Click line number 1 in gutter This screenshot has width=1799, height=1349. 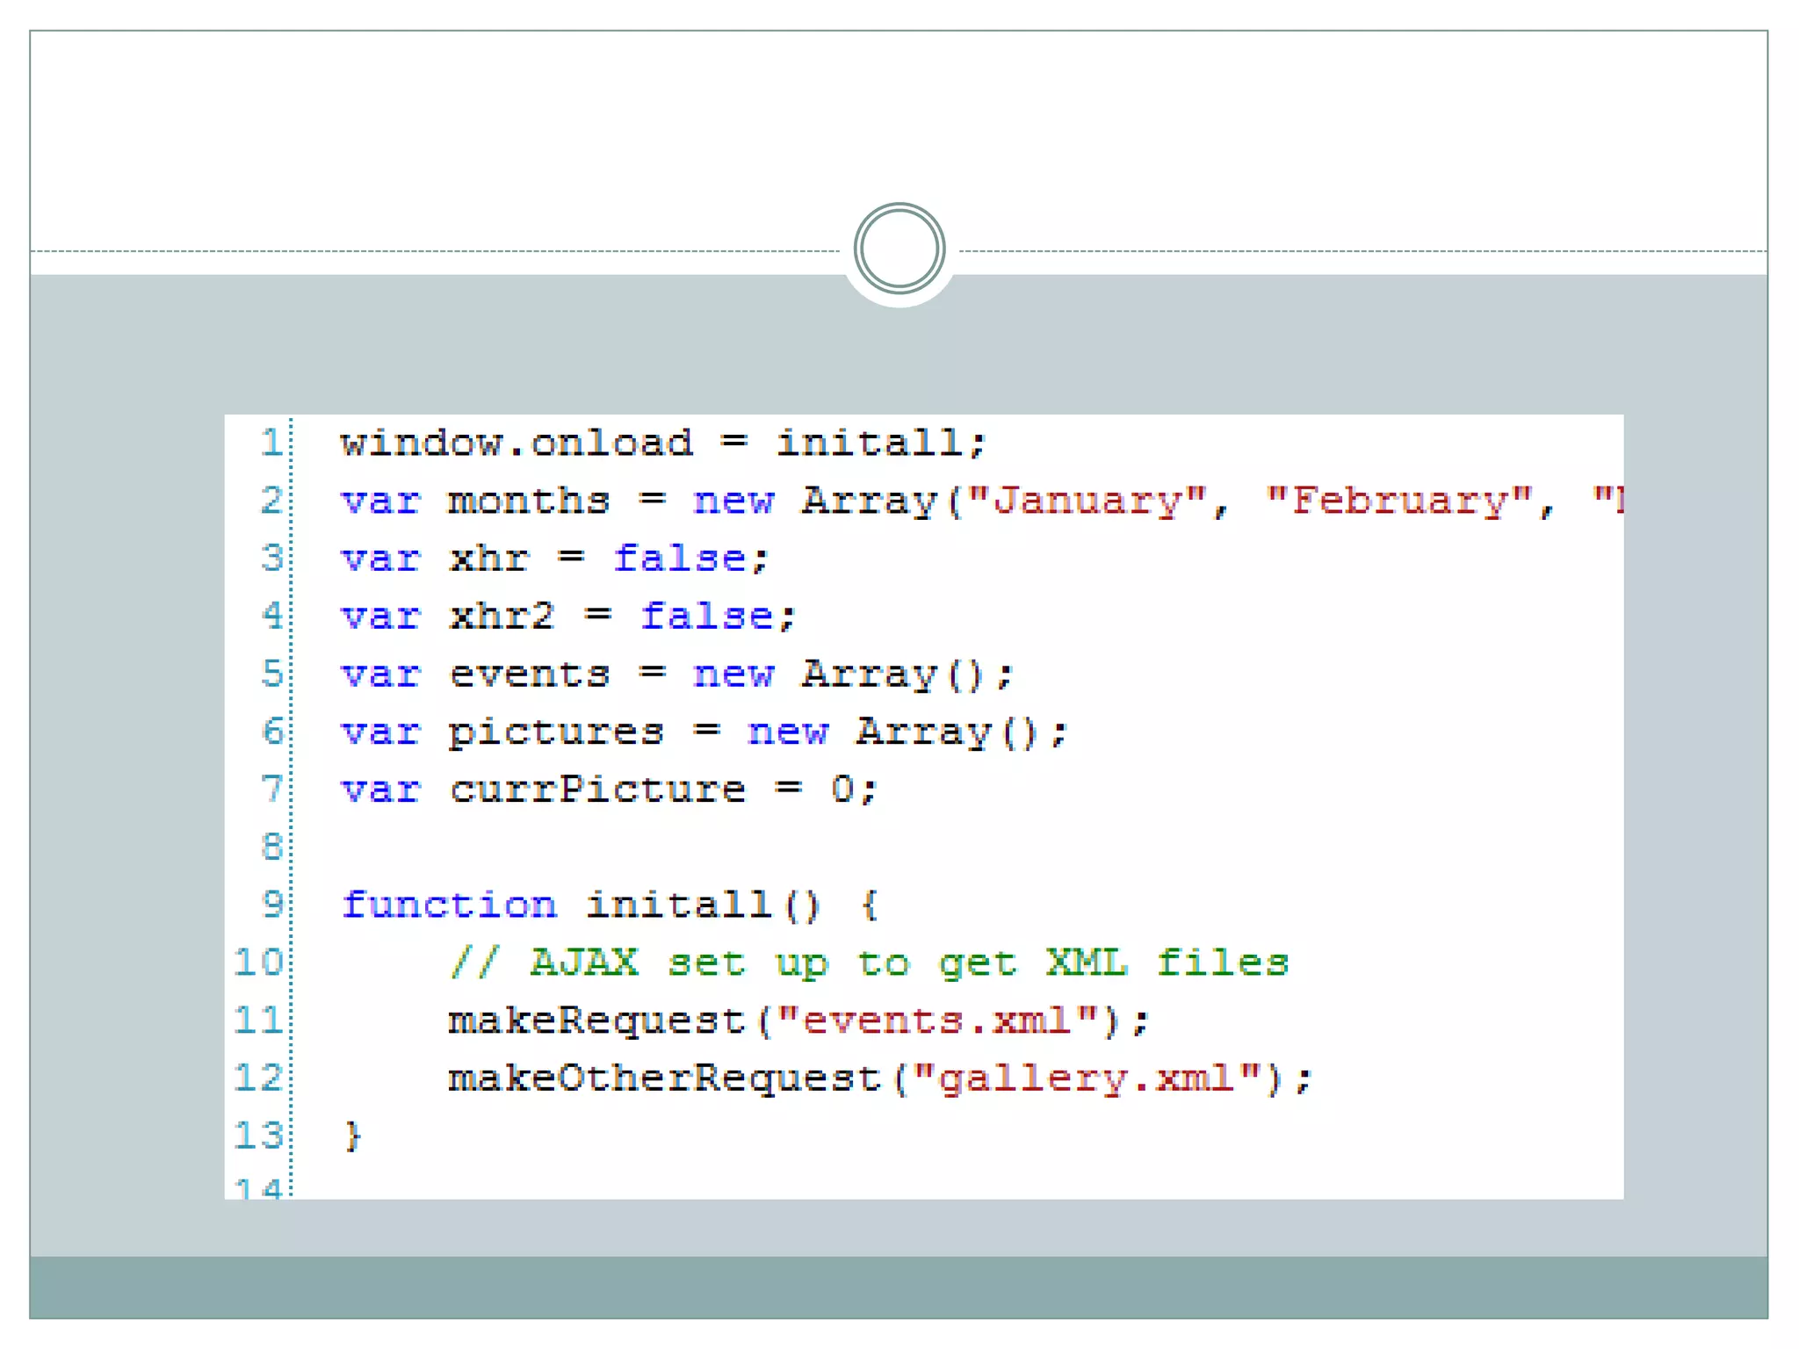tap(271, 442)
